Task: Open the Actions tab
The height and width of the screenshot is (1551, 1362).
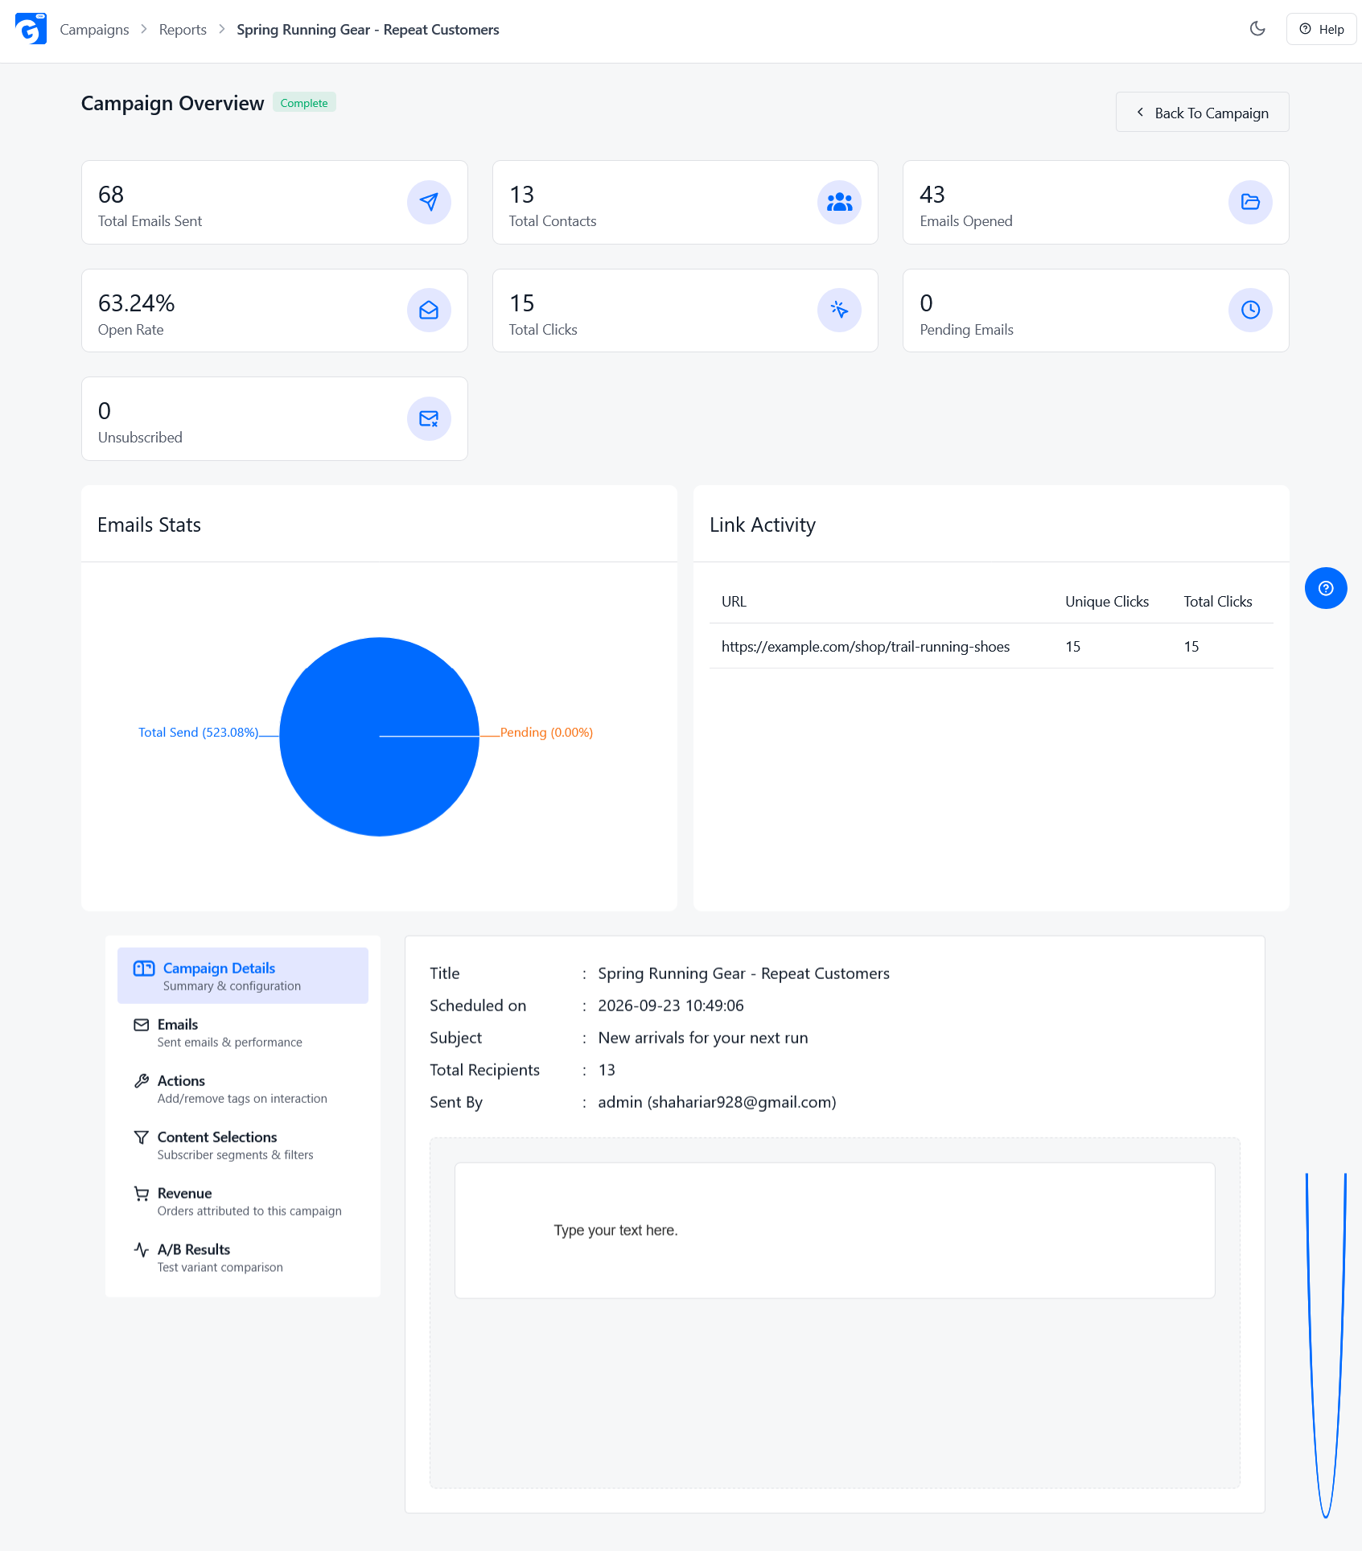Action: [x=243, y=1088]
